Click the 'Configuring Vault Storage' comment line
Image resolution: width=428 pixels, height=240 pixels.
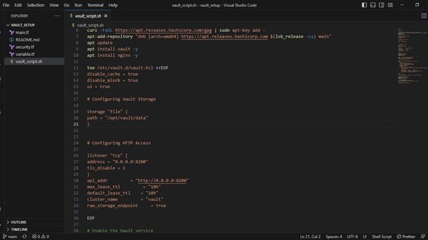pos(122,99)
